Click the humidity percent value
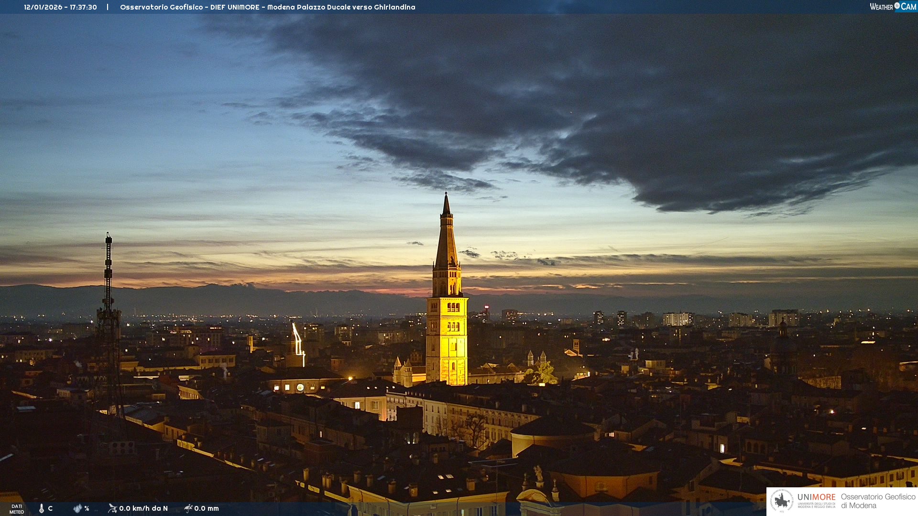The image size is (918, 516). [87, 508]
